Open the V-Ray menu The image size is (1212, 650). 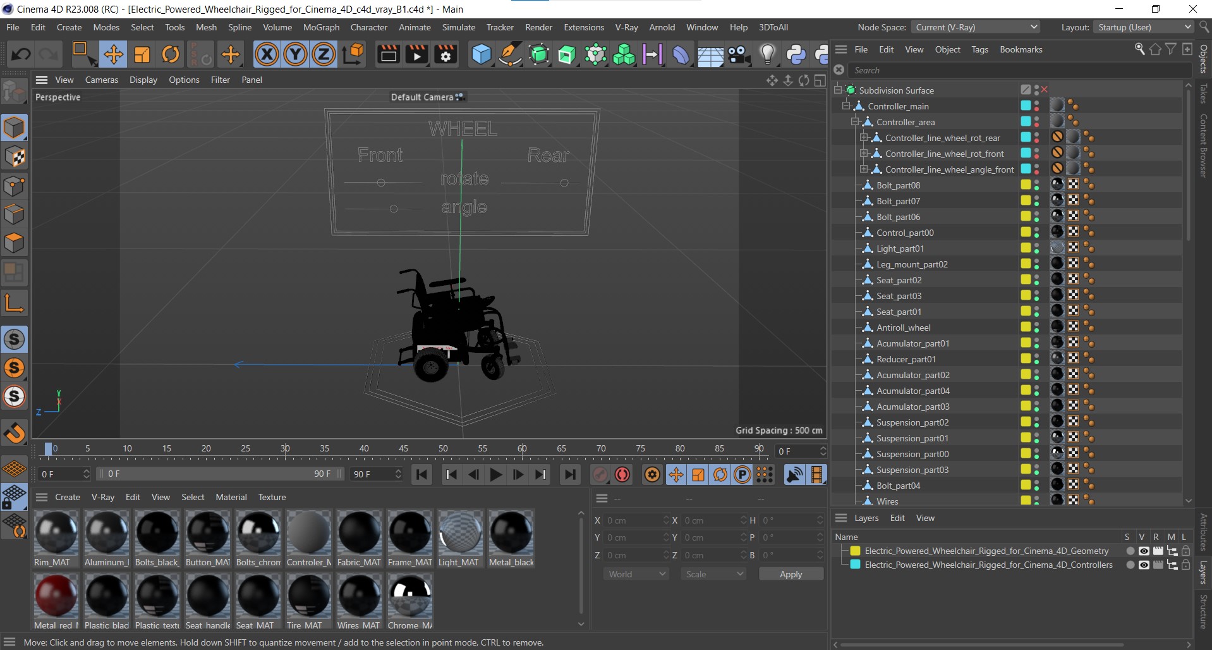pos(626,27)
